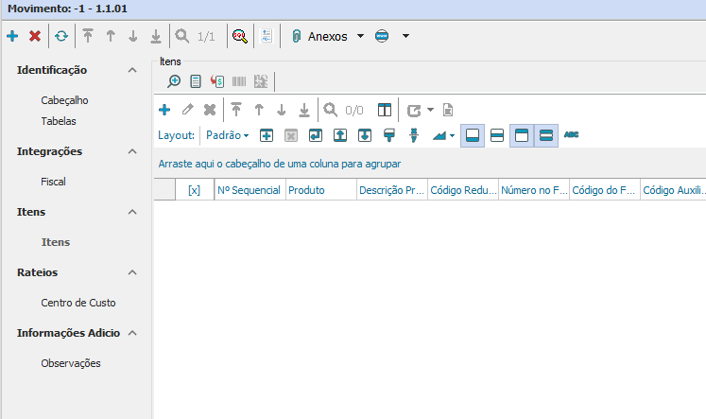
Task: Open the Anexos dropdown arrow
Action: pyautogui.click(x=360, y=36)
